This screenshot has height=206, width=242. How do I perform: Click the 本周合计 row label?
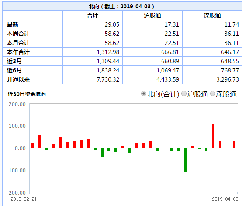tap(18, 34)
